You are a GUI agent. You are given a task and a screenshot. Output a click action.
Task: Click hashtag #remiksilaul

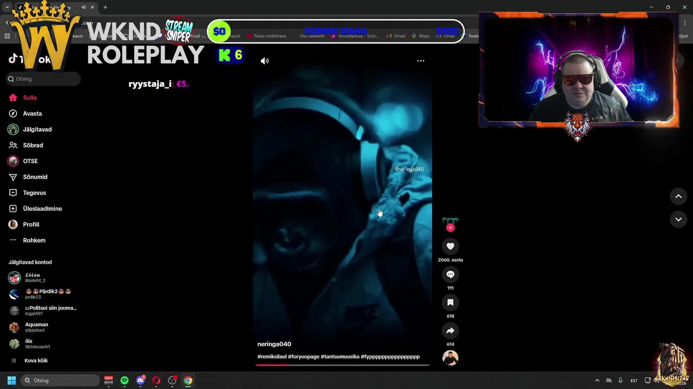coord(272,357)
